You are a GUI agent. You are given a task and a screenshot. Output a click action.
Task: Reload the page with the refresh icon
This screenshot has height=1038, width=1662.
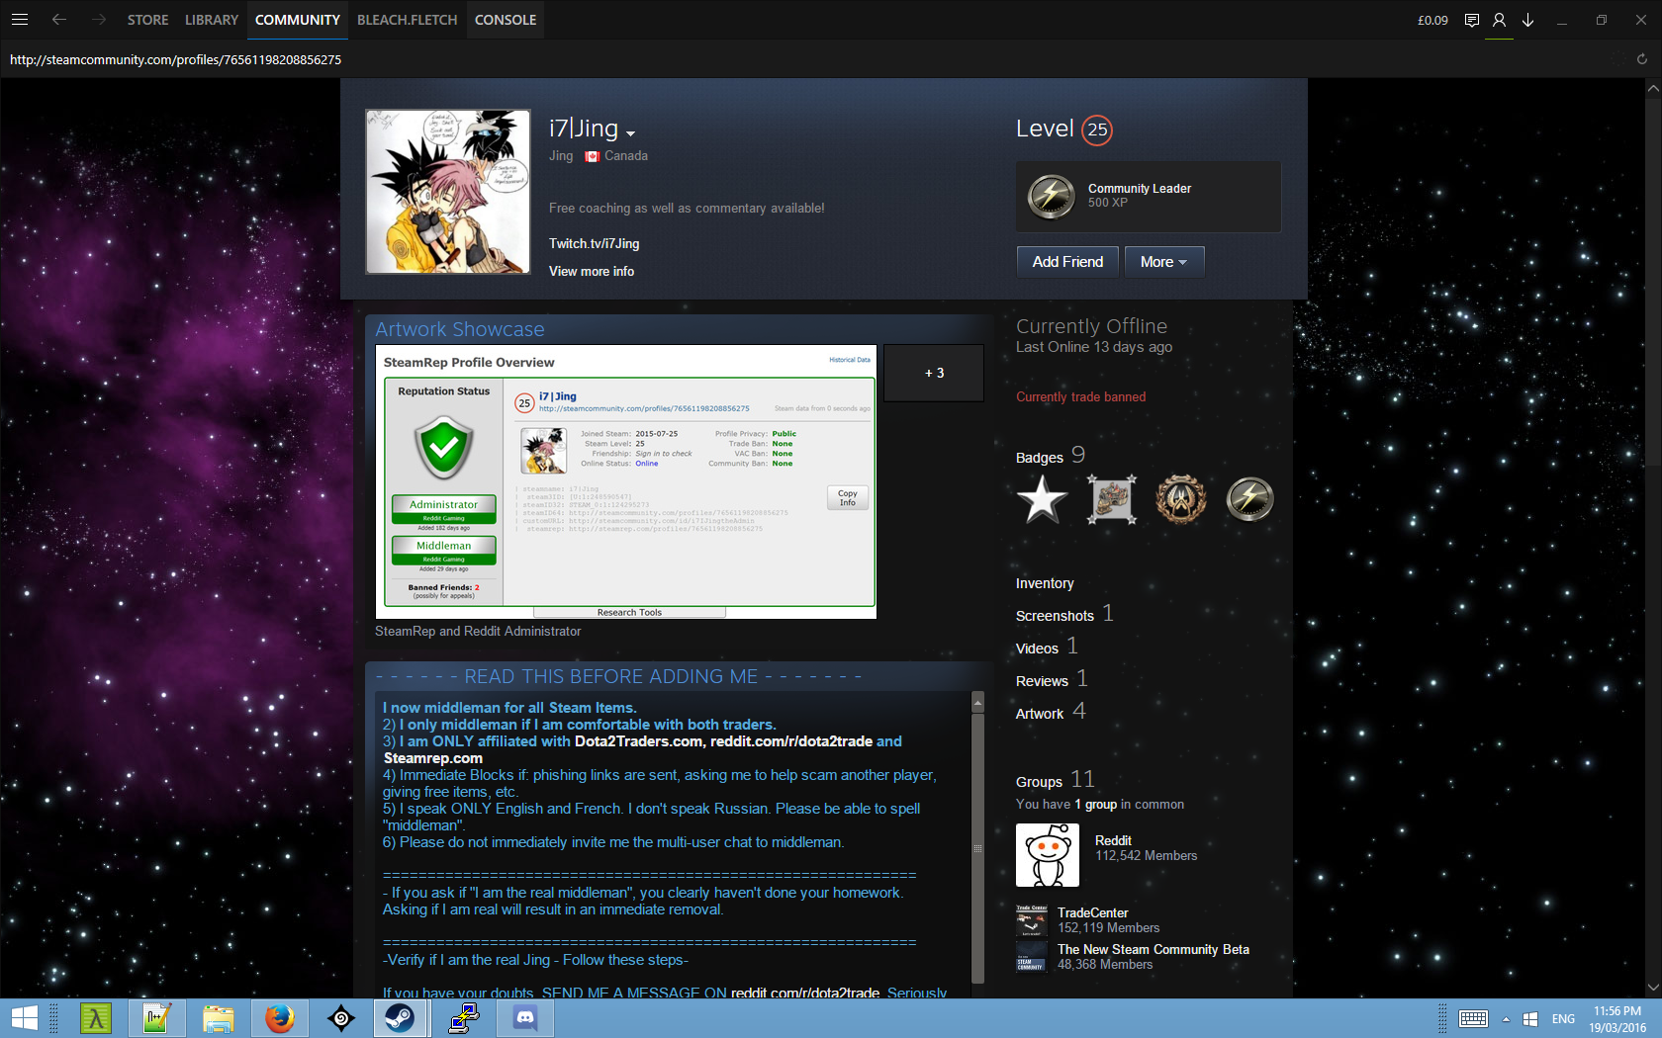[x=1642, y=59]
